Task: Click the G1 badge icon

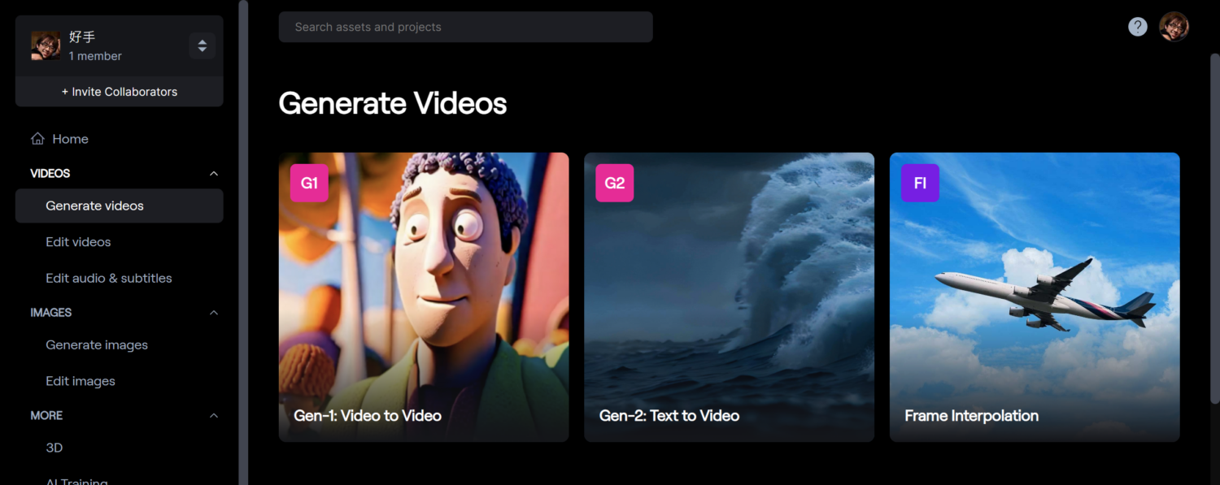Action: [309, 183]
